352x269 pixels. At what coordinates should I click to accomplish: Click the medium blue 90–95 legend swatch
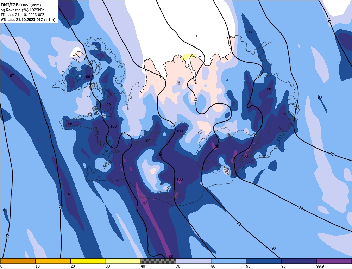[x=264, y=261]
